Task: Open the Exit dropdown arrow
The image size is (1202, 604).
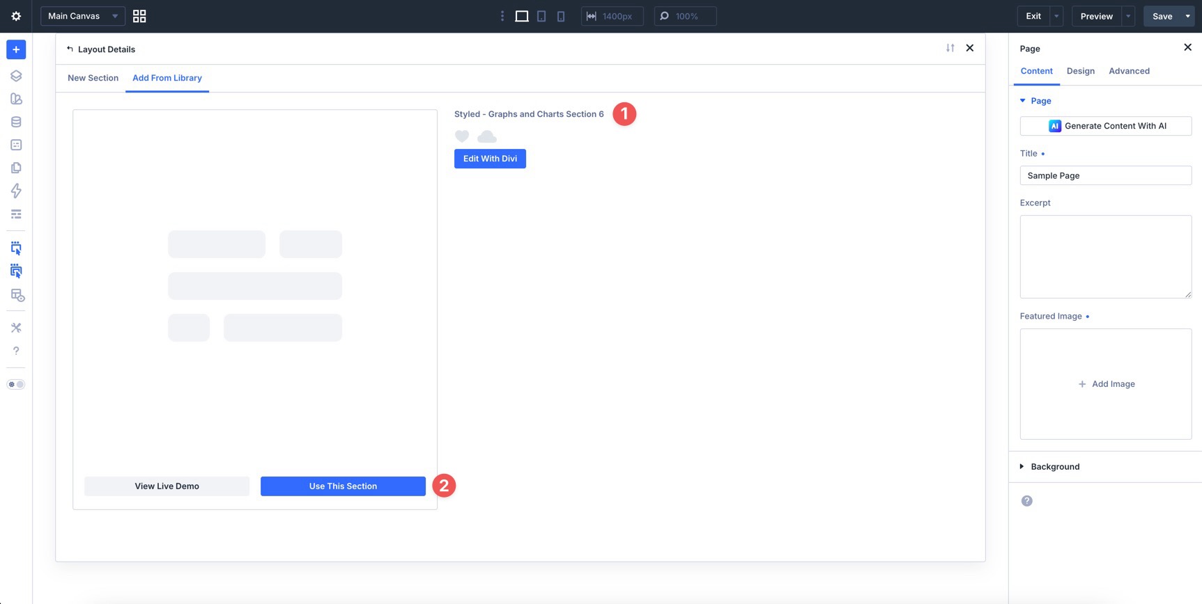Action: [x=1056, y=16]
